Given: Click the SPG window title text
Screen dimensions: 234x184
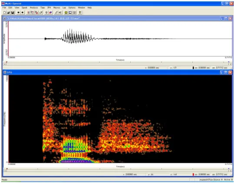Looking at the screenshot, I should (10, 72).
